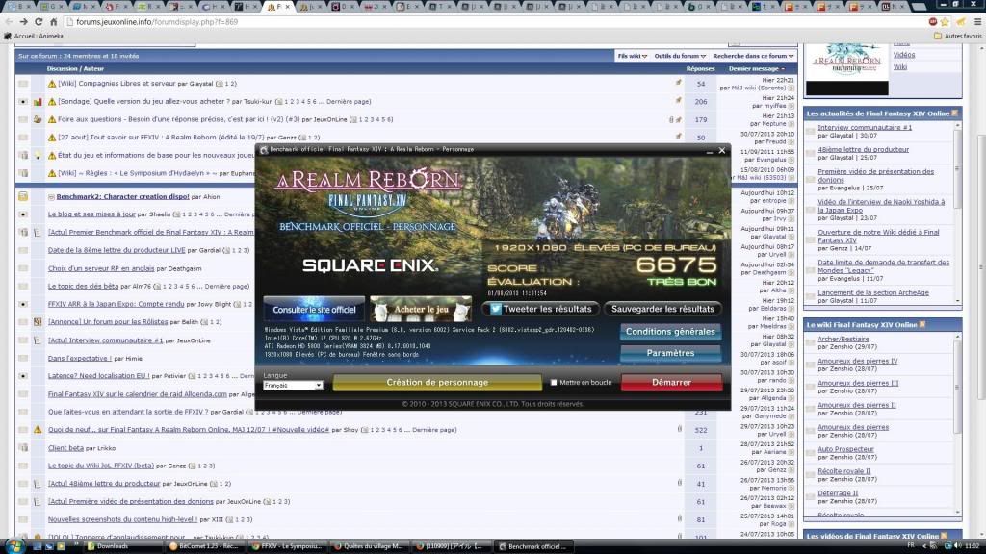Bookmark this page with the star icon

point(945,21)
